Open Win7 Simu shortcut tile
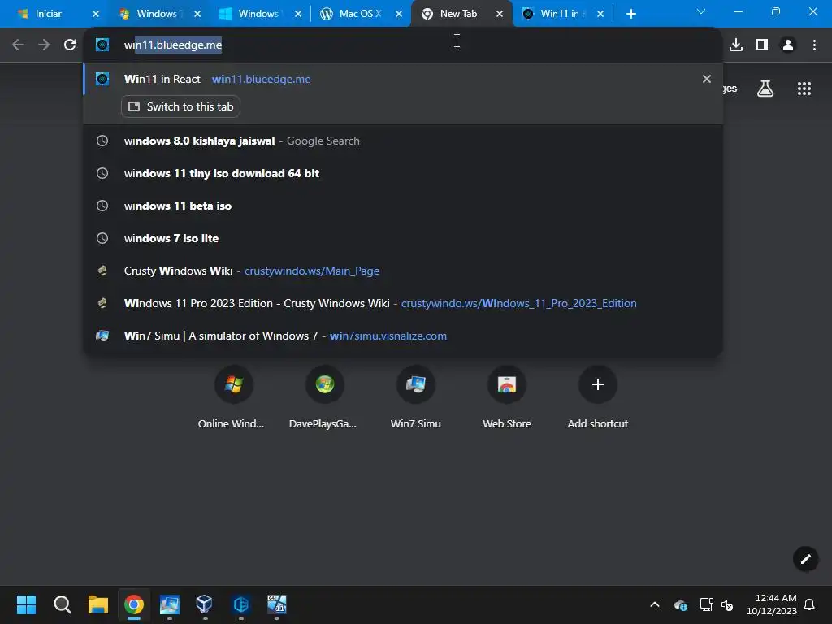Viewport: 832px width, 624px height. (415, 397)
